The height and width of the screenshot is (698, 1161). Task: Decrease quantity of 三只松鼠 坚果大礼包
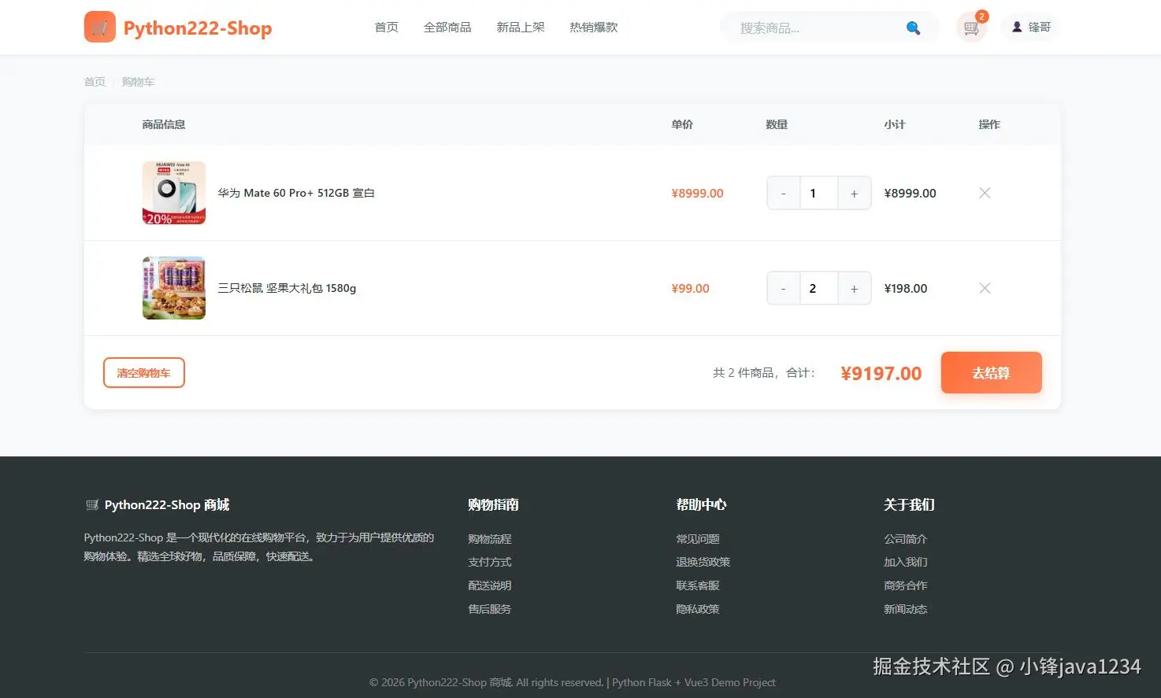pyautogui.click(x=783, y=289)
